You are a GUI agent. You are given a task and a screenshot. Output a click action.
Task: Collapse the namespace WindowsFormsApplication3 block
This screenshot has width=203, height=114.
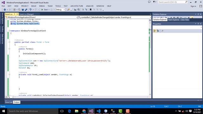click(x=9, y=31)
